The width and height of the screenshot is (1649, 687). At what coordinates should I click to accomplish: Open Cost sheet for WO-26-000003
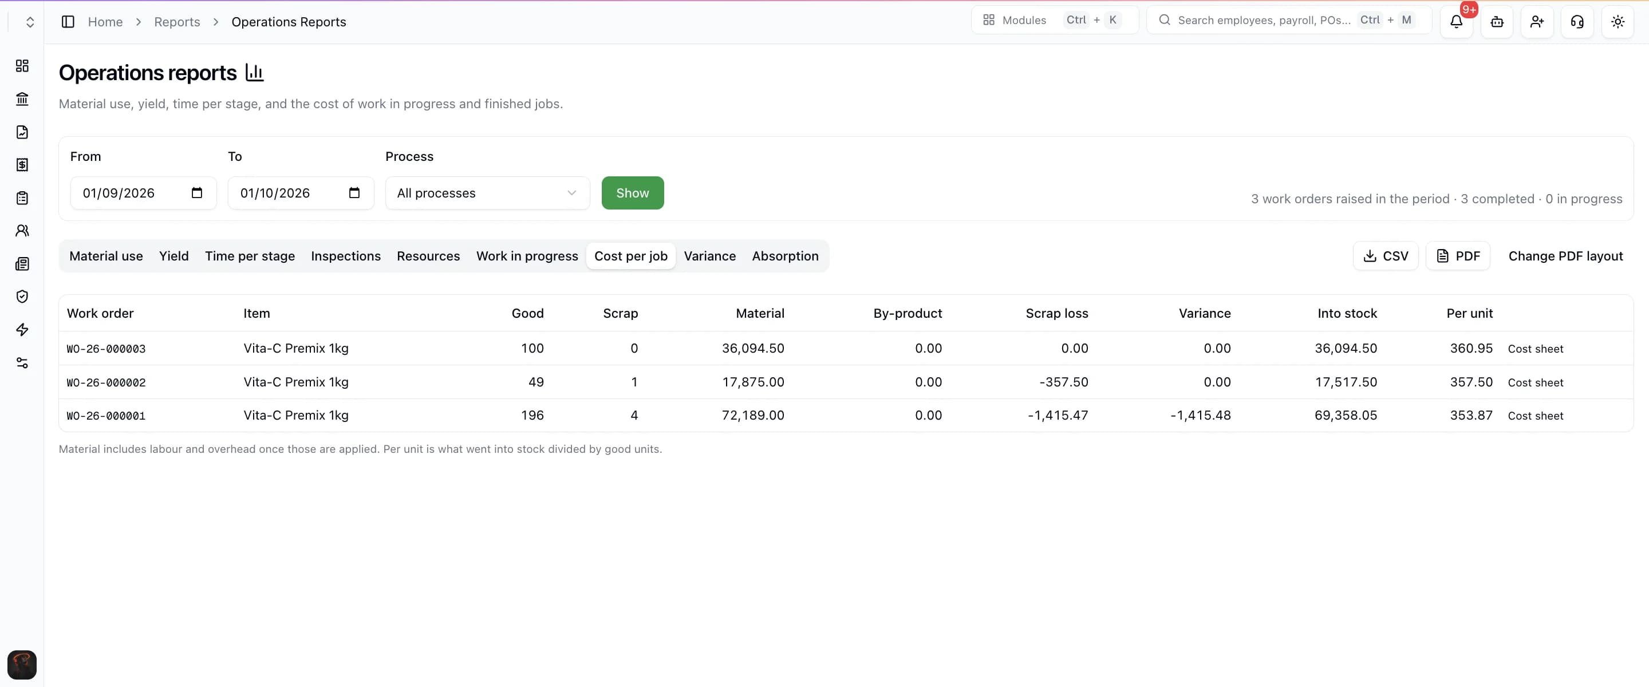click(1535, 349)
